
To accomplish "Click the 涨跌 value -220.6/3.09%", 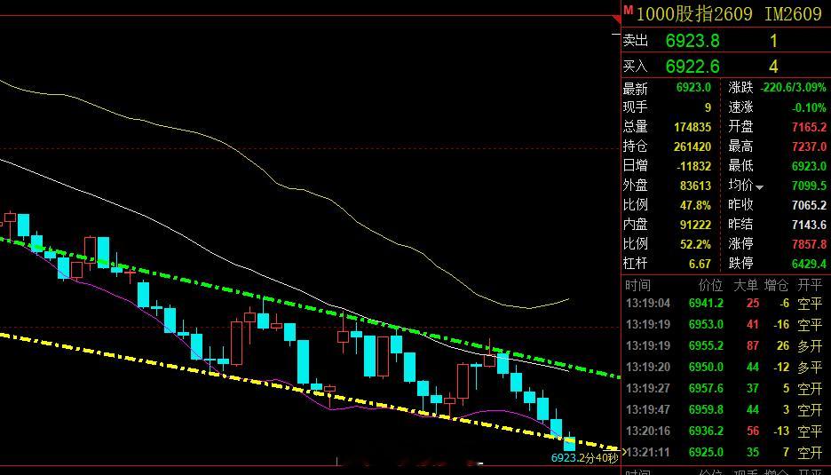I will (793, 88).
